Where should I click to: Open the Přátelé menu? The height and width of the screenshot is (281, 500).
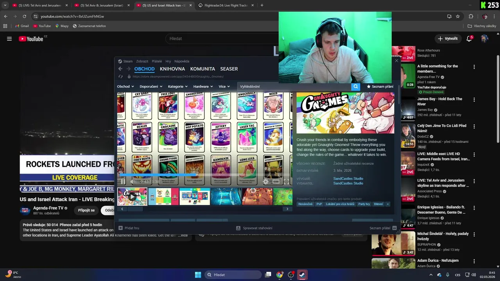point(157,61)
